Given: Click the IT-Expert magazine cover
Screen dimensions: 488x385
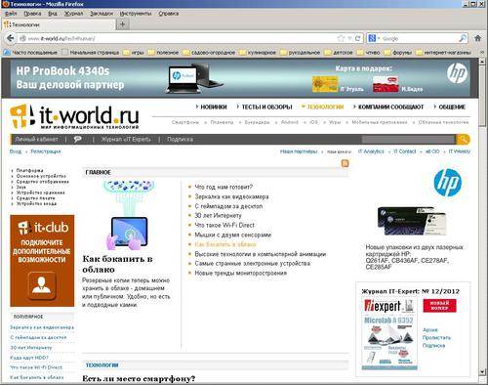Looking at the screenshot, I should (389, 334).
